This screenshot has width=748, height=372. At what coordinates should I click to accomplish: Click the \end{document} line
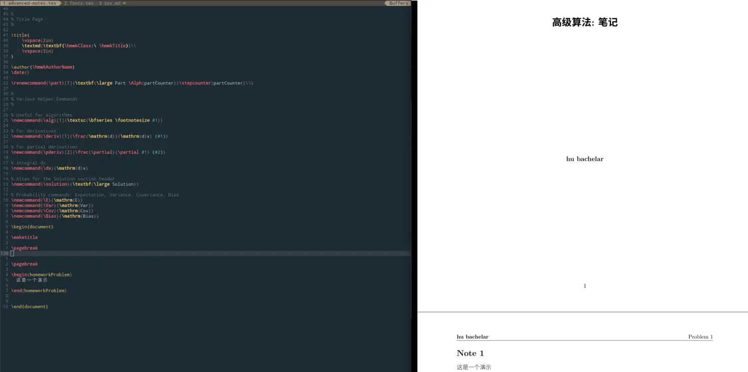point(30,306)
